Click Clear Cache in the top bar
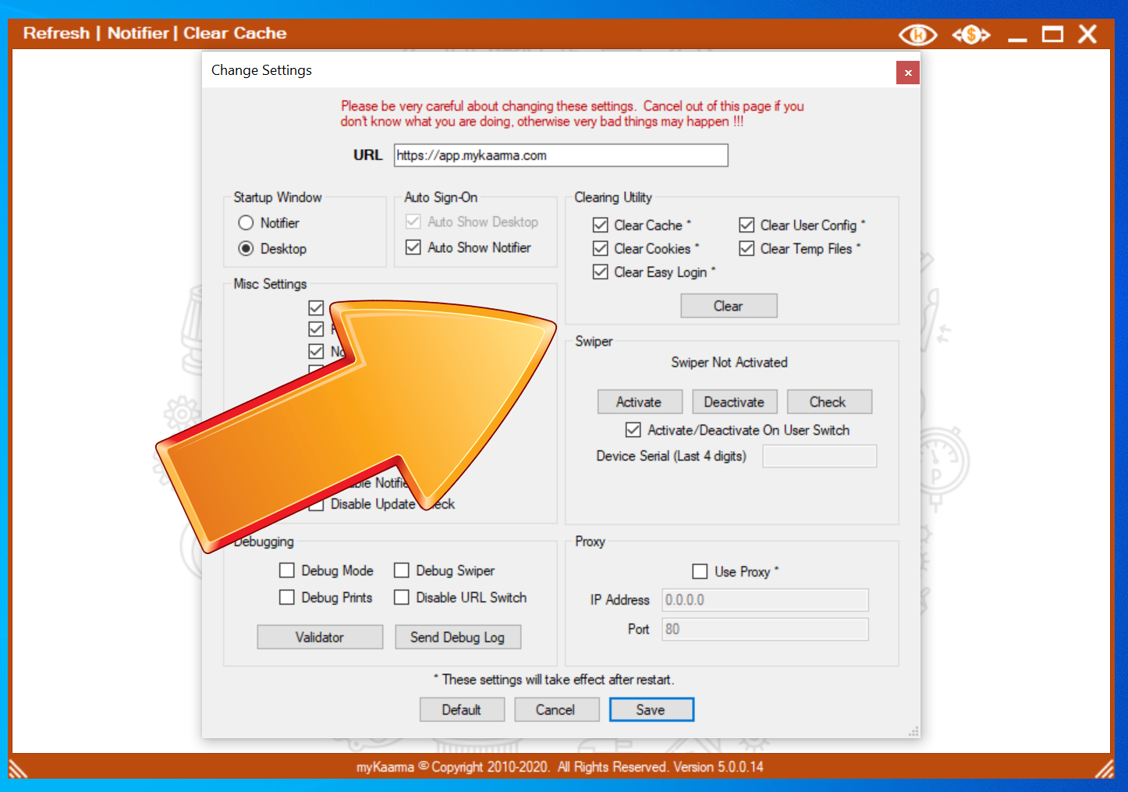Image resolution: width=1128 pixels, height=792 pixels. (x=235, y=33)
